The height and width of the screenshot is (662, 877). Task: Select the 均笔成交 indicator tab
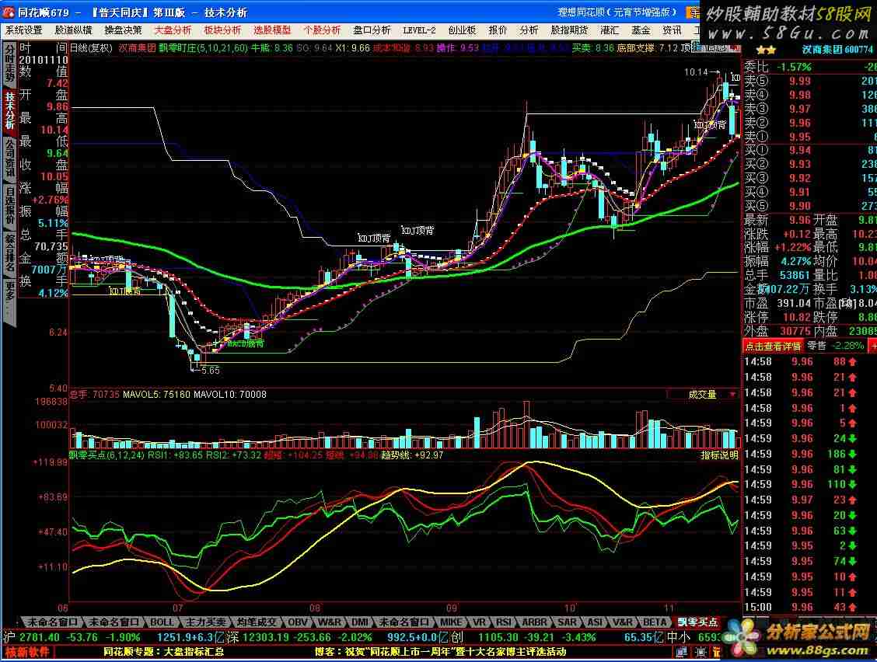point(256,622)
